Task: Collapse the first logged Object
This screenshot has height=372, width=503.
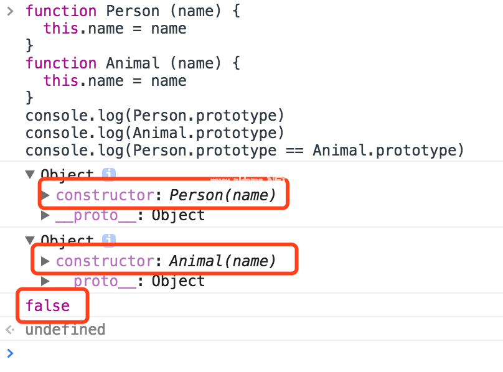Action: (x=30, y=175)
